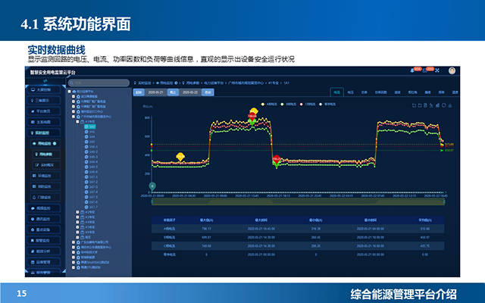Click the 2020-05-22 end date field
485x303 pixels.
tap(190, 92)
